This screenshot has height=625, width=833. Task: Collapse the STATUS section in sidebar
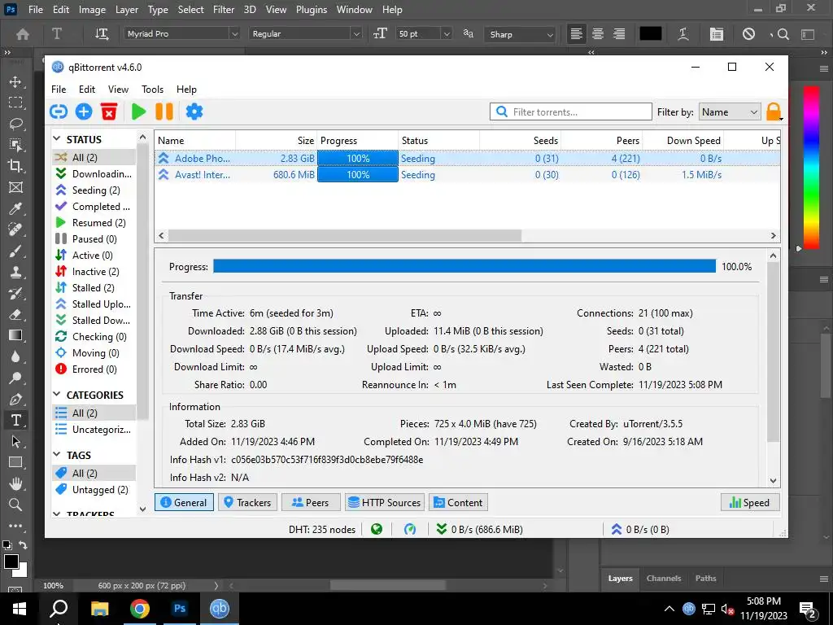[x=57, y=138]
